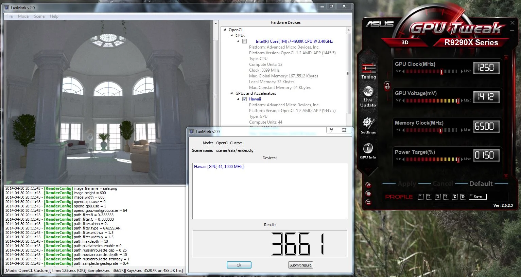The image size is (521, 277).
Task: Click the red curved-arrow round icon in GPU Tweak
Action: 368,185
